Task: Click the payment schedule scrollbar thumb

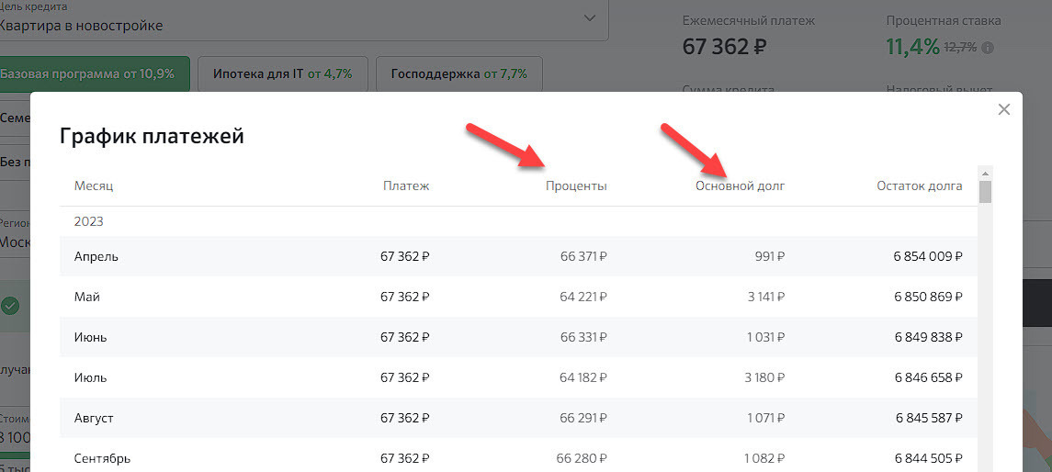Action: (985, 191)
